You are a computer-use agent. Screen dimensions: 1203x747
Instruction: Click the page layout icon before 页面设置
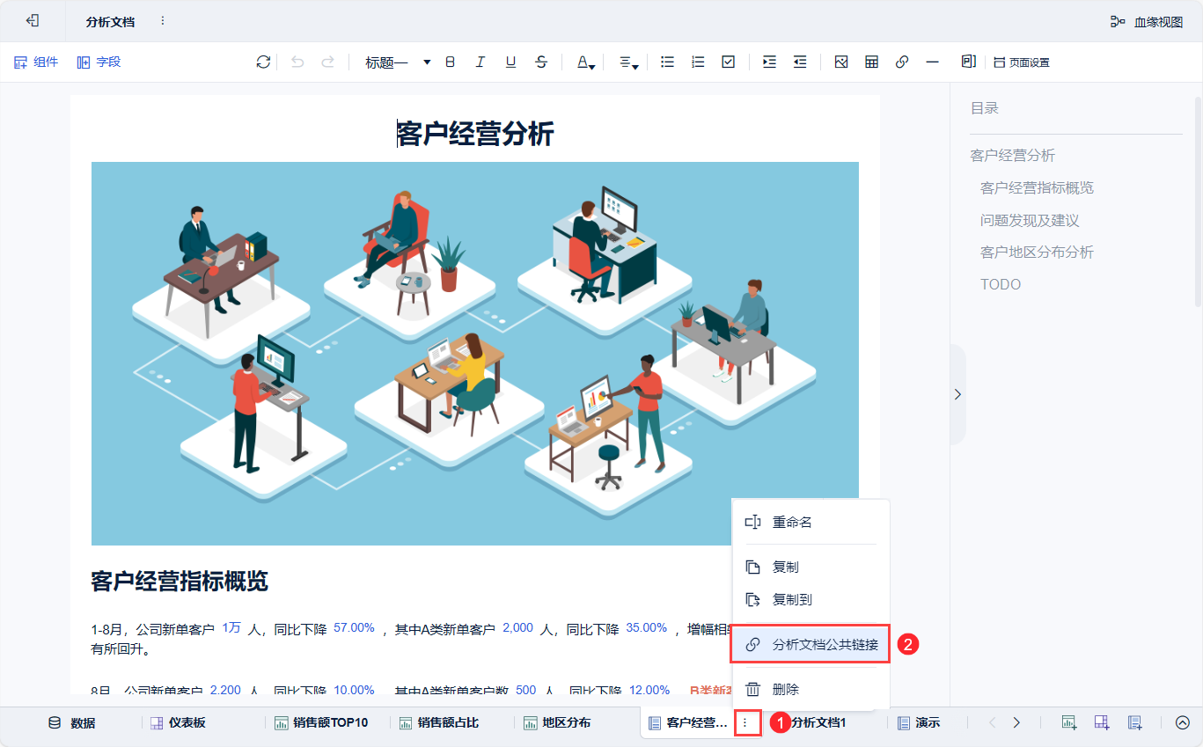968,62
